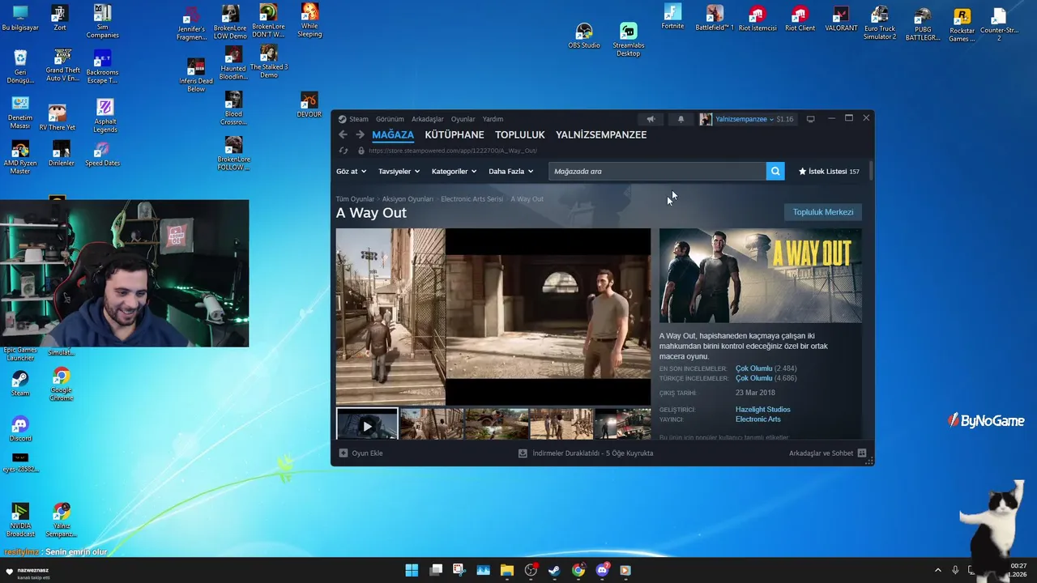
Task: Click Tüm Oyunlar breadcrumb
Action: [355, 199]
